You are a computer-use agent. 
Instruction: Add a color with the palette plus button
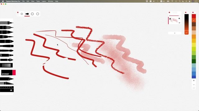click(x=194, y=80)
